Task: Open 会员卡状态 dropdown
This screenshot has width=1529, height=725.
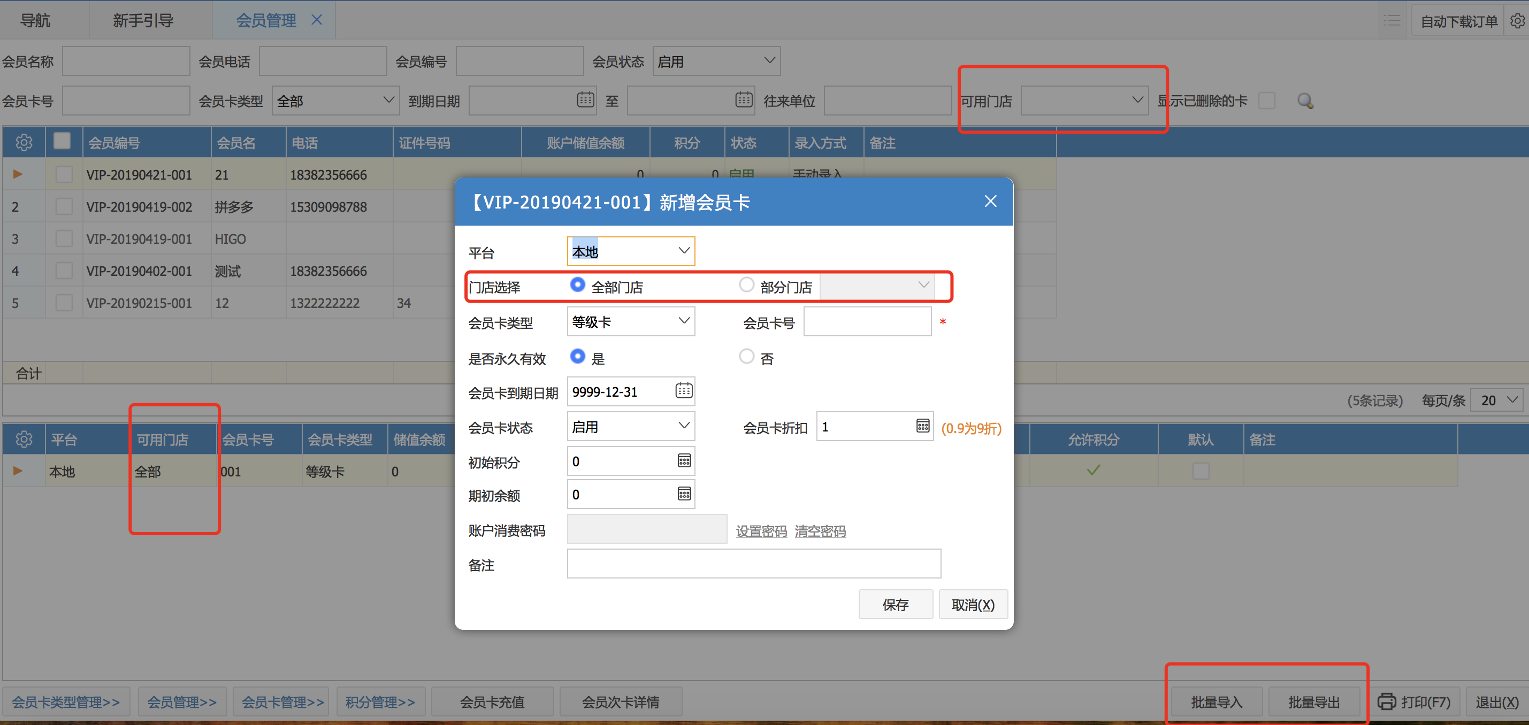Action: 630,426
